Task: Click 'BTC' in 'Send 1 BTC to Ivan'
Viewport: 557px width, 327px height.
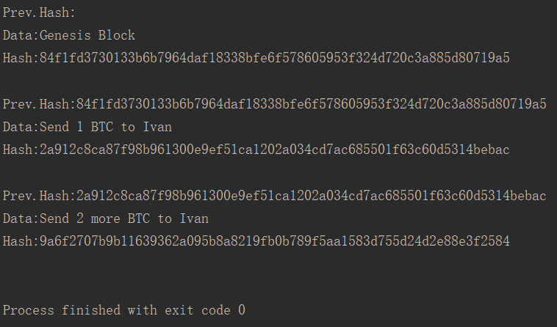Action: 102,127
